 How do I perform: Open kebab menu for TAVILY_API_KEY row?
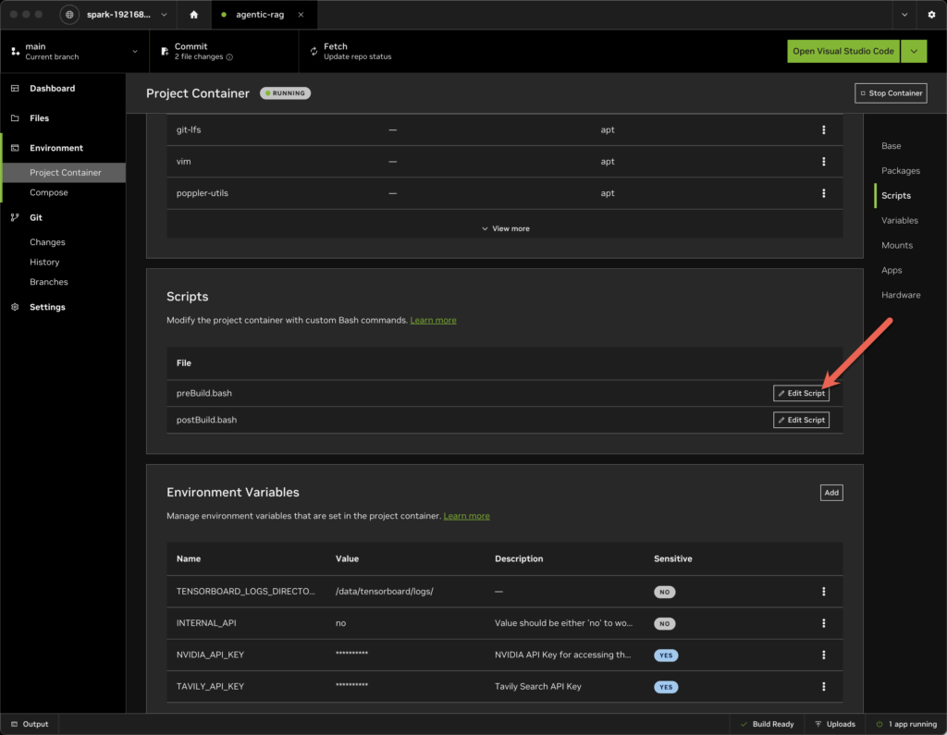(823, 686)
